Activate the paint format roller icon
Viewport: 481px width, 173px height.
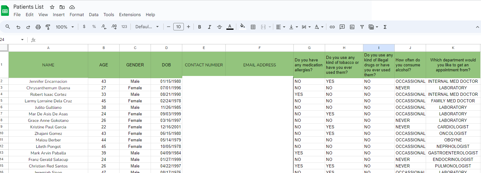pos(48,27)
